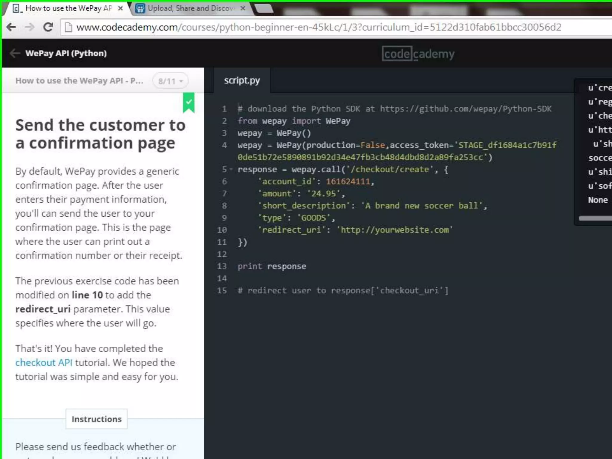
Task: Click the bold 'redirect_uri' word in lesson text
Action: coord(43,309)
